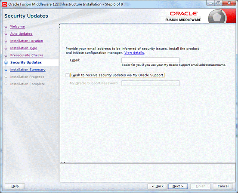Click the Welcome step bullet icon
238x193 pixels.
(6, 27)
